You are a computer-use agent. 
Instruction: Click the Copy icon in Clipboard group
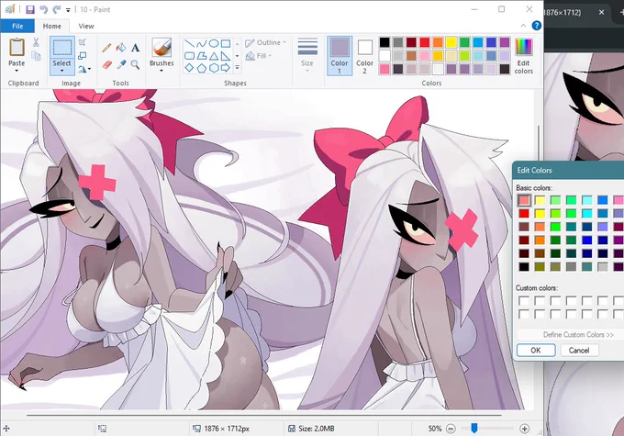(36, 56)
